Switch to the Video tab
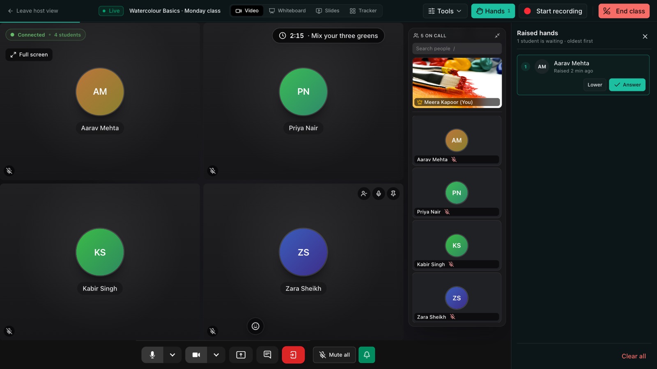The image size is (657, 369). point(247,11)
